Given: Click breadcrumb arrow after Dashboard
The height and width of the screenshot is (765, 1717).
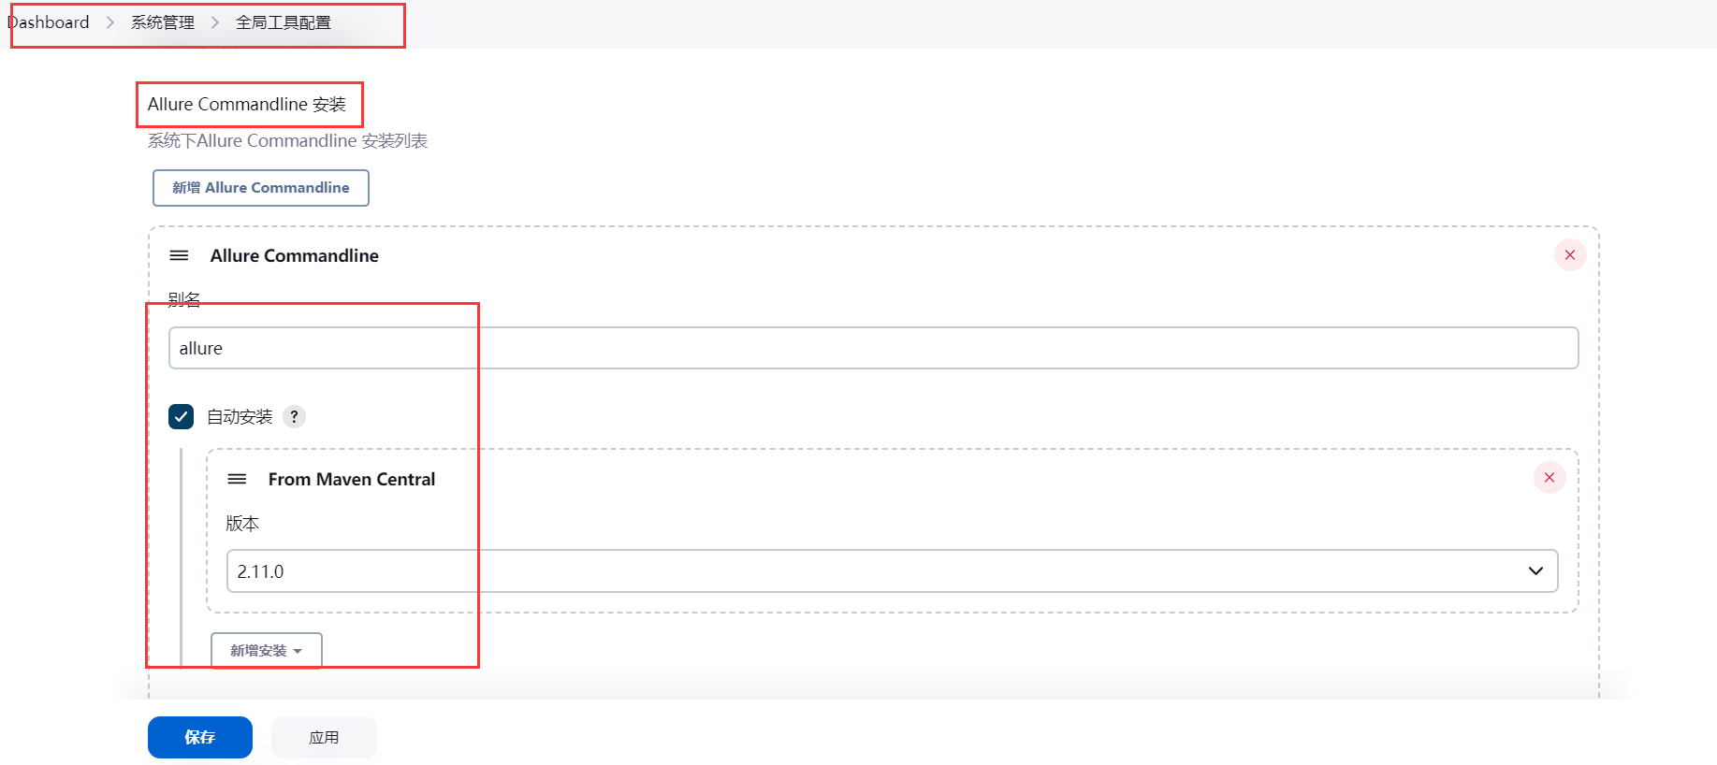Looking at the screenshot, I should (110, 22).
